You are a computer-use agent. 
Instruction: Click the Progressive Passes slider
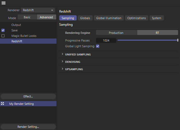coord(147,40)
